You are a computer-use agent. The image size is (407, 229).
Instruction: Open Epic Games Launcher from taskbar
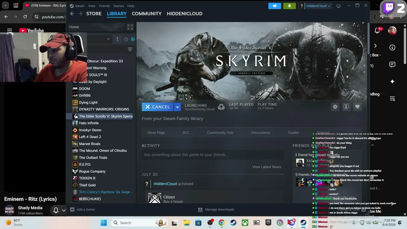point(268,223)
